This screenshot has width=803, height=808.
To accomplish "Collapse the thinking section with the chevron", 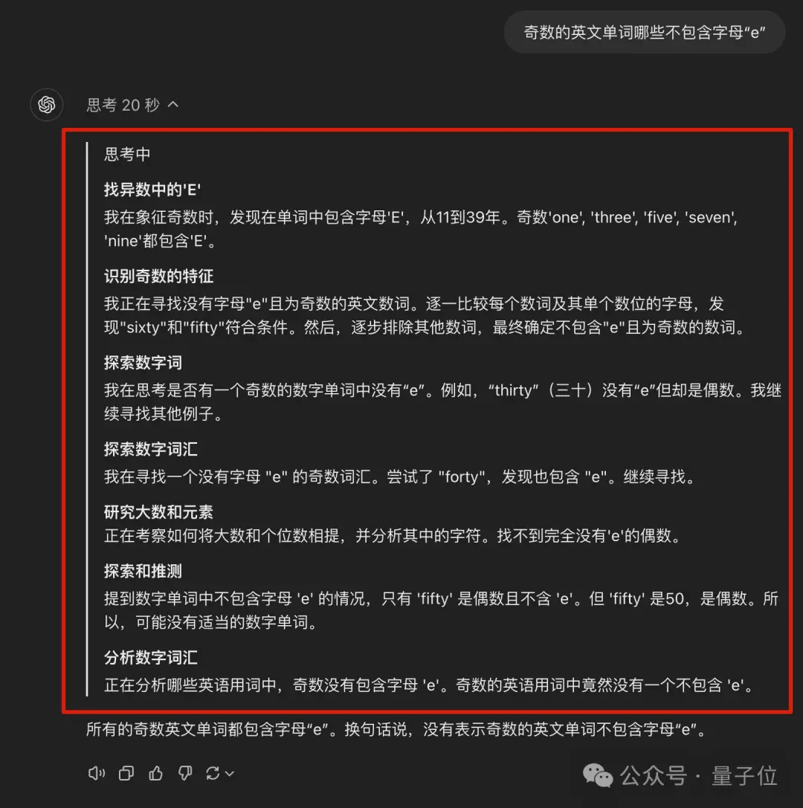I will [x=173, y=105].
